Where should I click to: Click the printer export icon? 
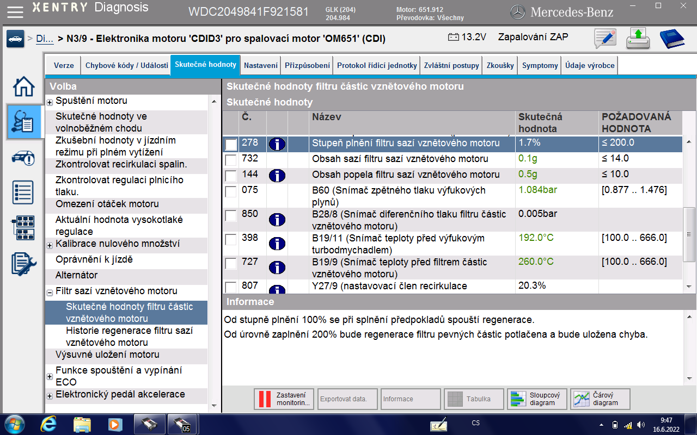point(638,39)
